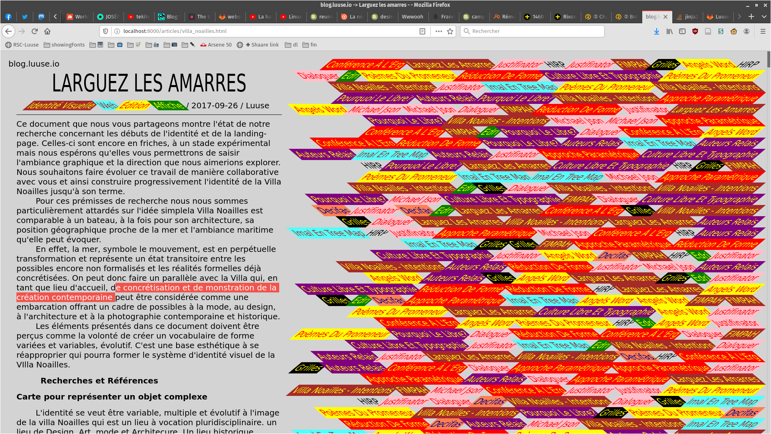771x434 pixels.
Task: Switch to the Wwwooh tab
Action: [412, 16]
